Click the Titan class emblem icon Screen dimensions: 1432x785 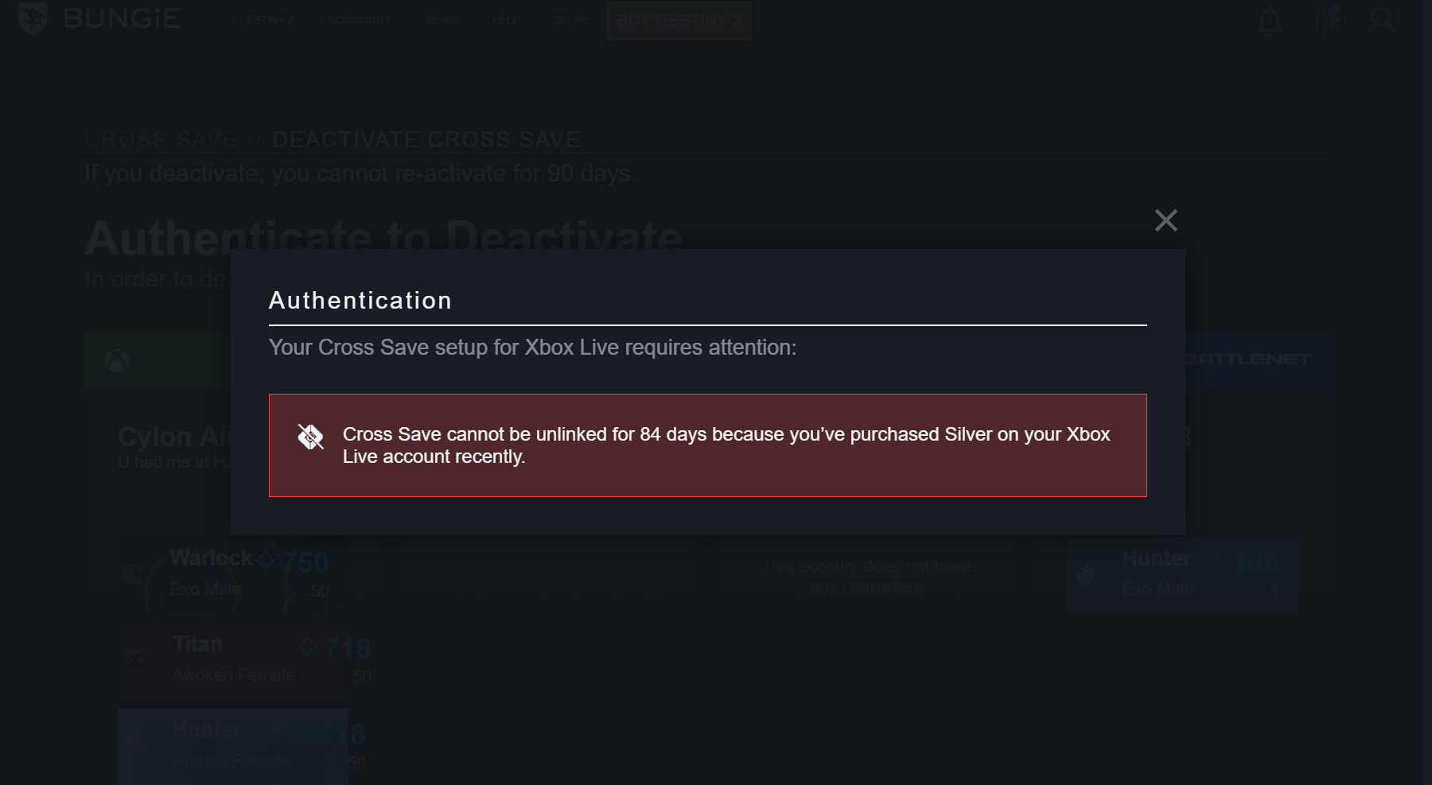(x=137, y=660)
